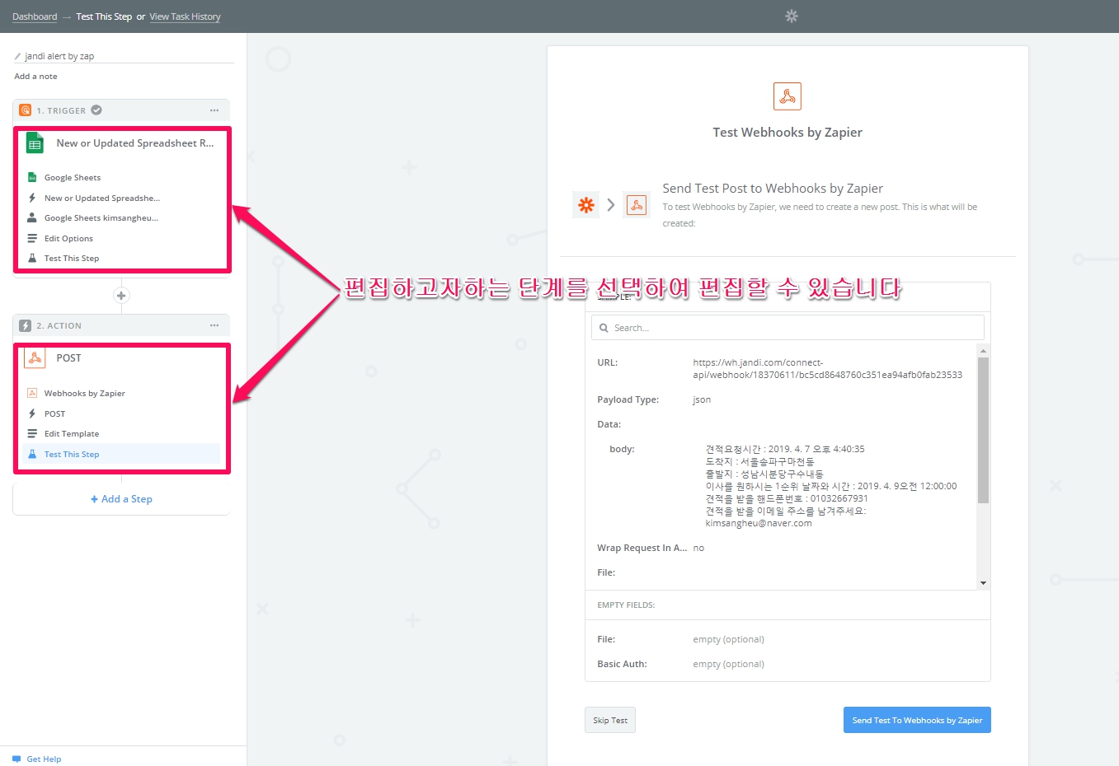
Task: Select Edit Template in action step
Action: (x=72, y=434)
